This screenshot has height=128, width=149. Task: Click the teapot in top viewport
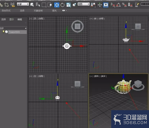67,46
